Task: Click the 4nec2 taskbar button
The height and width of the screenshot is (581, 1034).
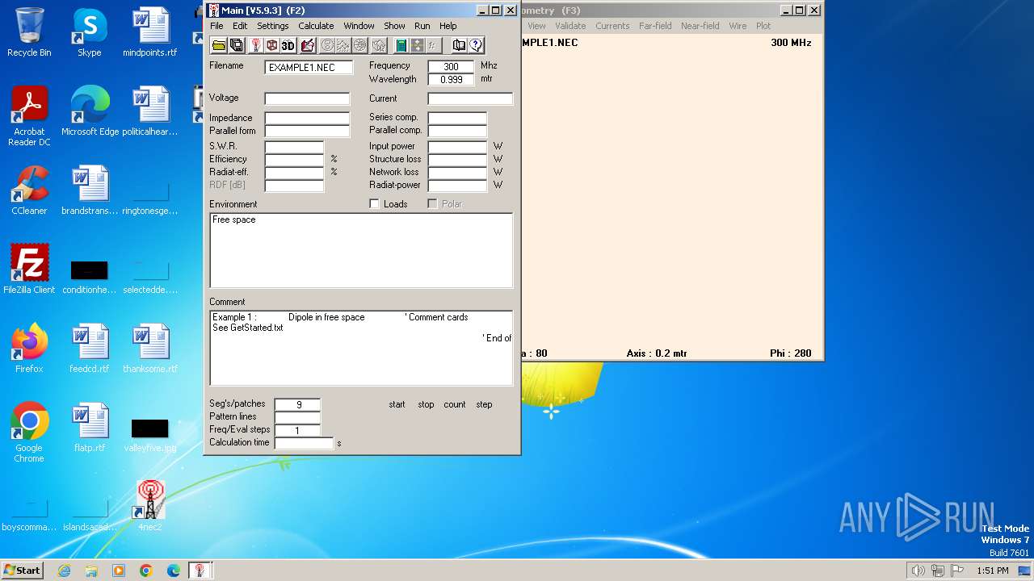Action: click(200, 571)
